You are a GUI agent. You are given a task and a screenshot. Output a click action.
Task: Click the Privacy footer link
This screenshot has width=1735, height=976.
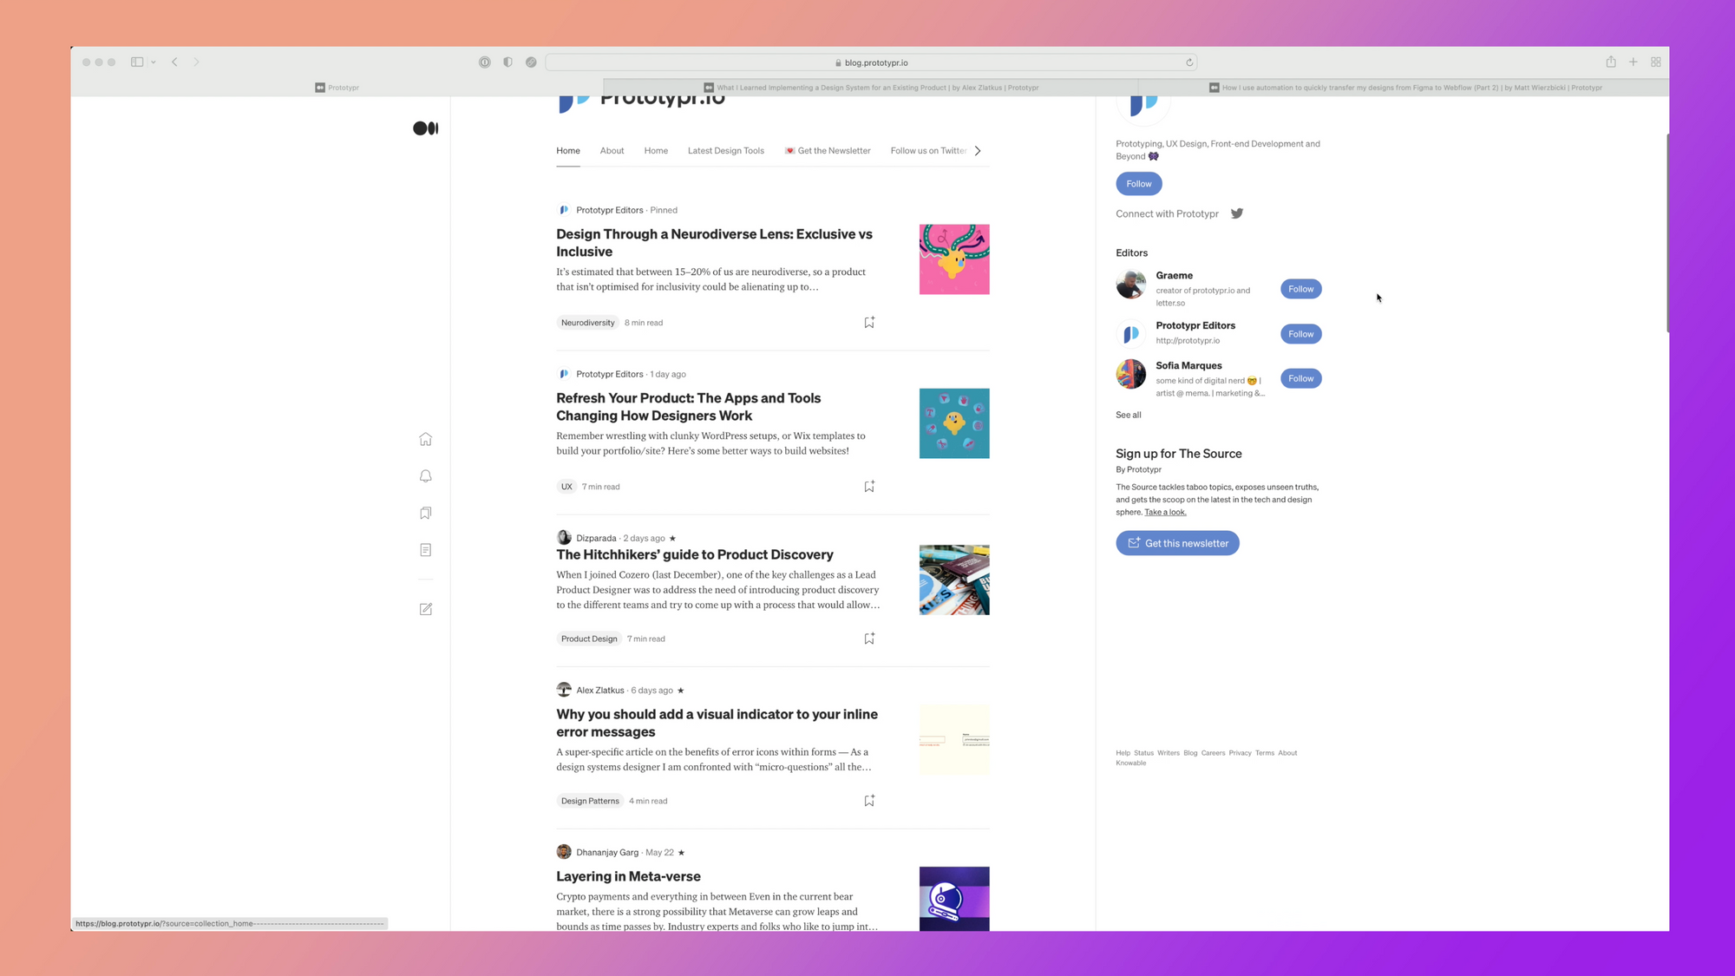pos(1240,753)
